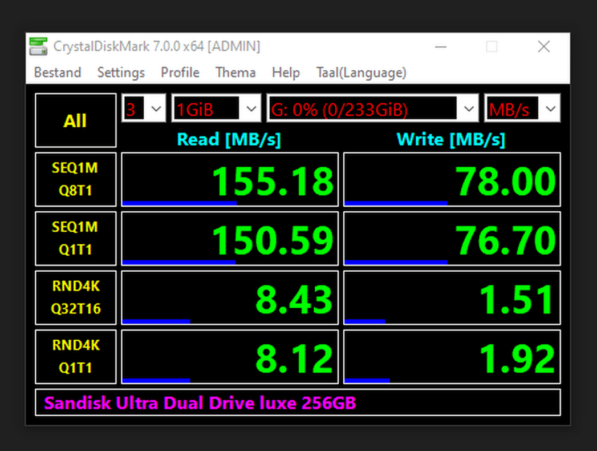597x451 pixels.
Task: Open the test count dropdown showing 3
Action: pos(144,108)
